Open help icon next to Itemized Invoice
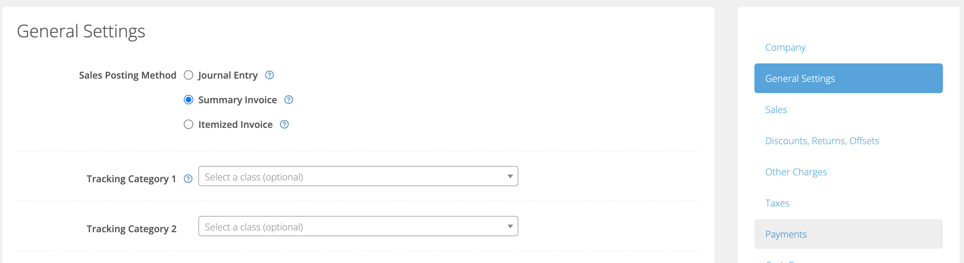The image size is (964, 263). (x=284, y=124)
